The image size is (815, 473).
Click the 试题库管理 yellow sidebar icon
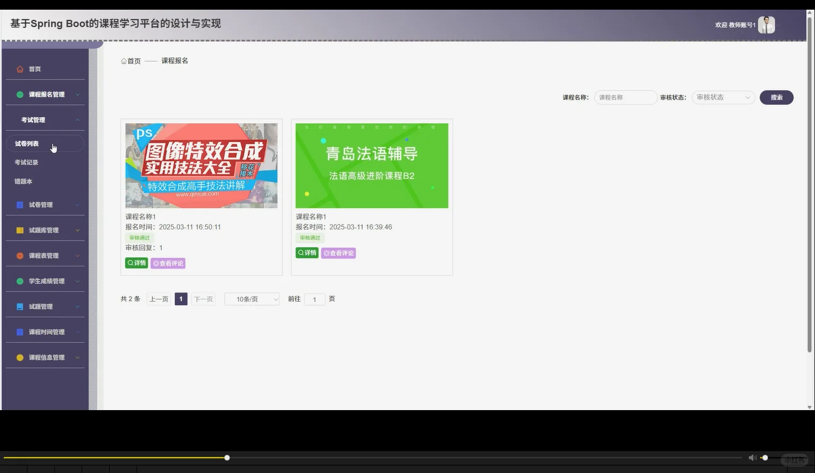pyautogui.click(x=20, y=230)
